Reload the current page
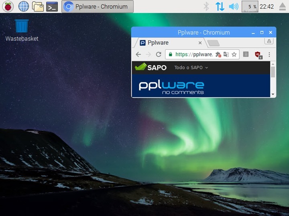Viewport: 289px width, 216px height. pos(159,54)
